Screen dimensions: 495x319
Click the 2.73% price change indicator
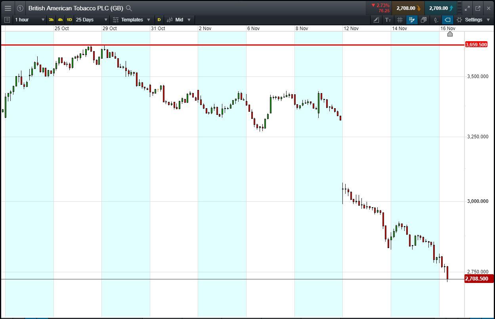tap(380, 6)
